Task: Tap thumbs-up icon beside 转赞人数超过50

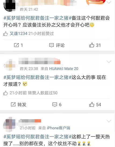Action: [5, 93]
